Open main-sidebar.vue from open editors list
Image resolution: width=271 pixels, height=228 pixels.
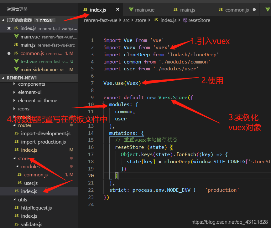click(39, 69)
